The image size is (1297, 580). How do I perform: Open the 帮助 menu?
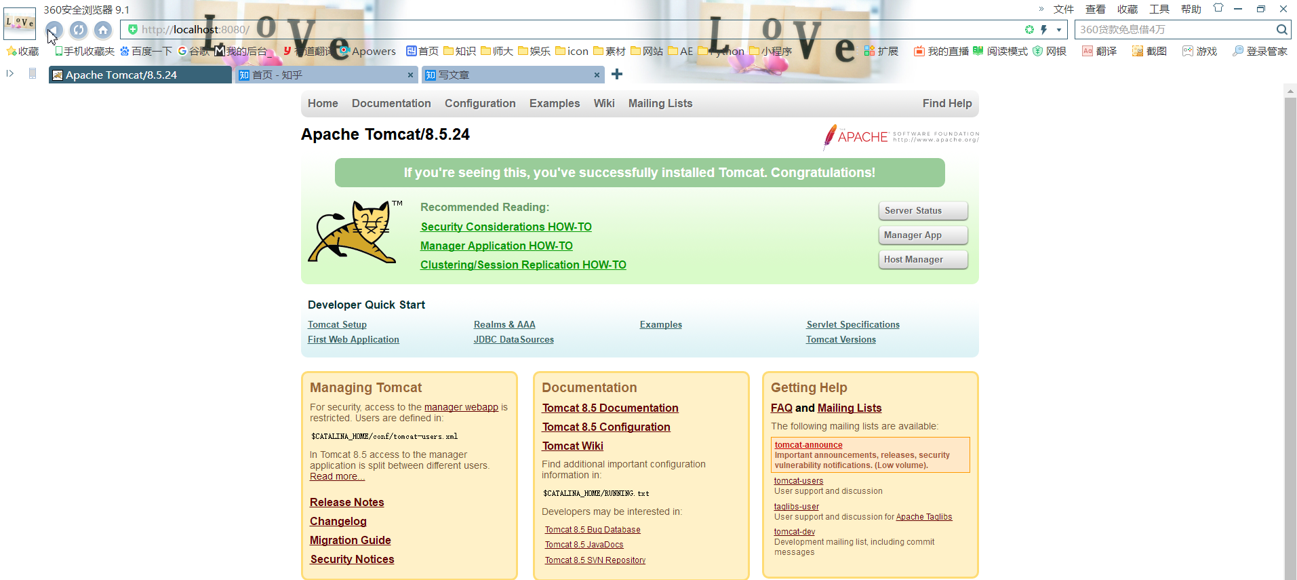[1191, 9]
